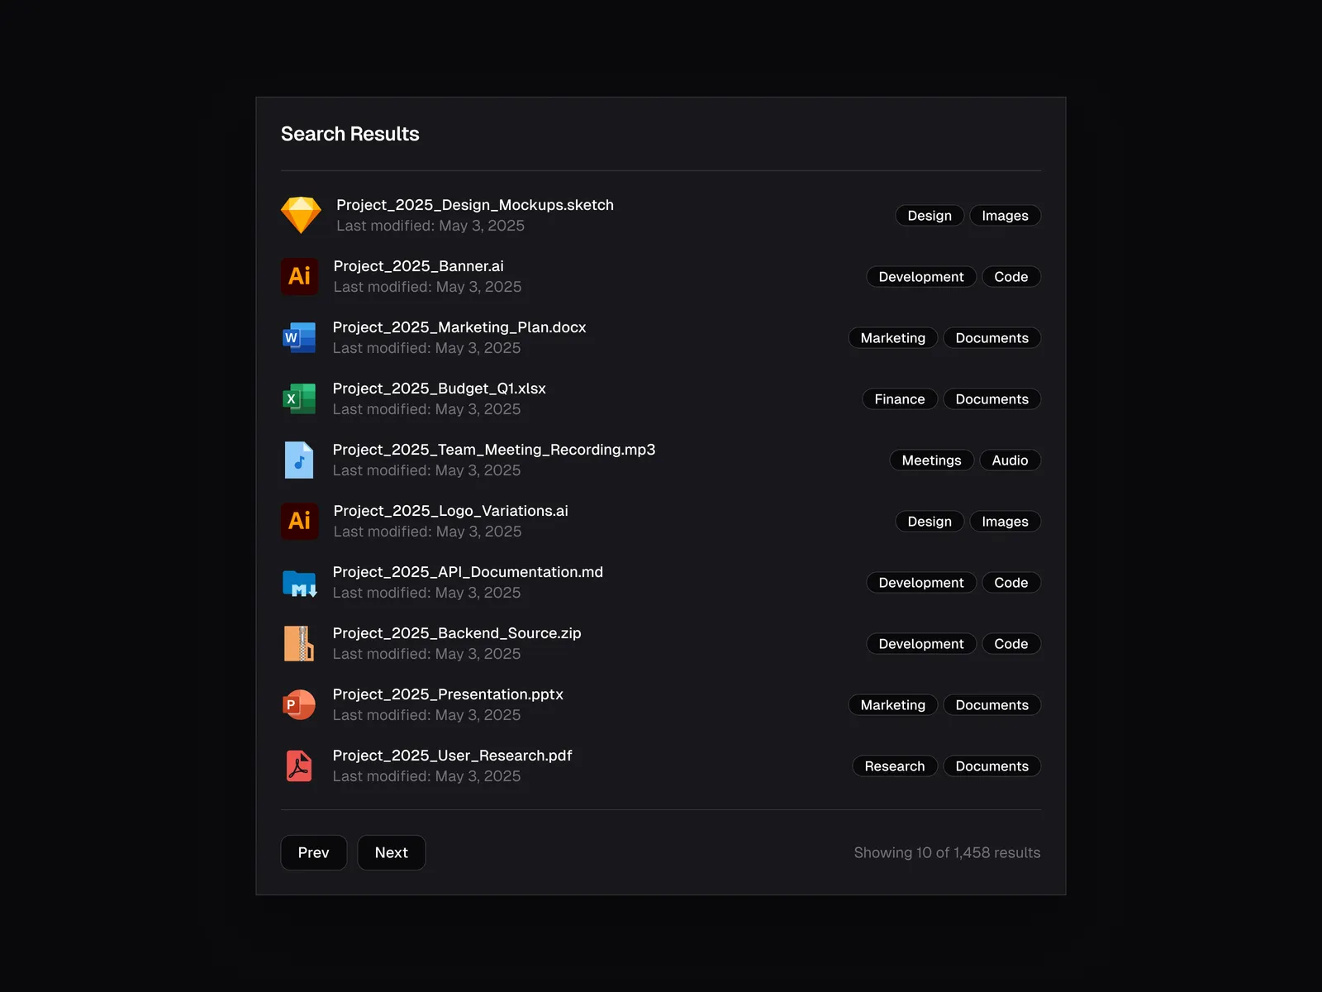Click the Illustrator icon for Project_2025_Banner.ai
The width and height of the screenshot is (1322, 992).
(x=299, y=276)
